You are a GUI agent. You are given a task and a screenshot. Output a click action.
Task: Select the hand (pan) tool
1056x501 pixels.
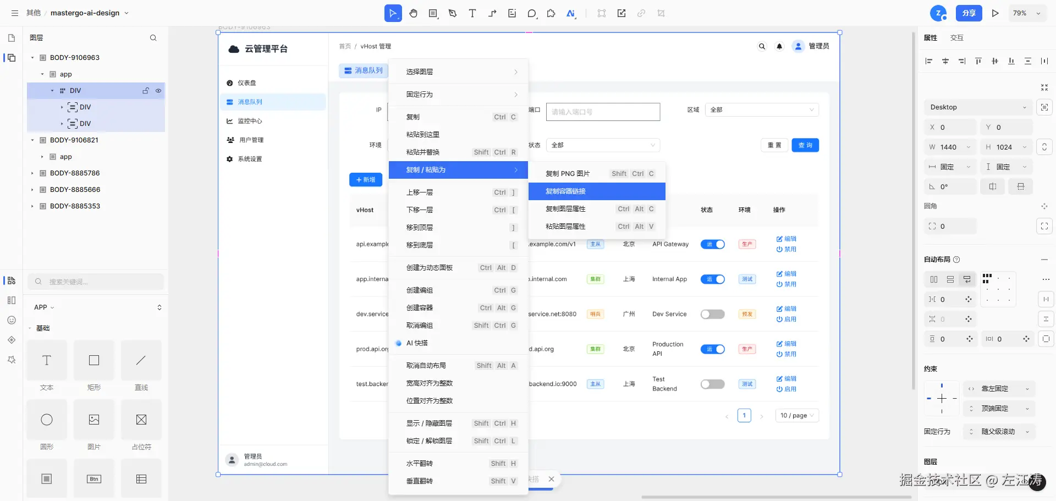coord(413,13)
